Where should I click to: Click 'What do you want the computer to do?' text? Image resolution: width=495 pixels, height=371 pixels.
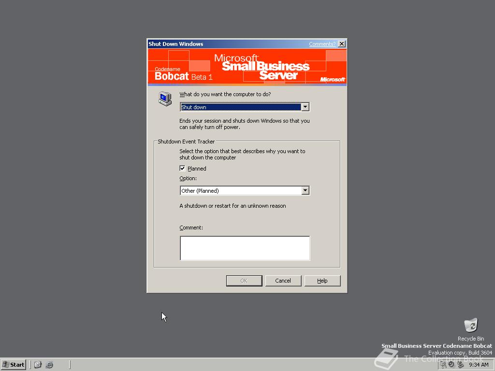point(225,94)
